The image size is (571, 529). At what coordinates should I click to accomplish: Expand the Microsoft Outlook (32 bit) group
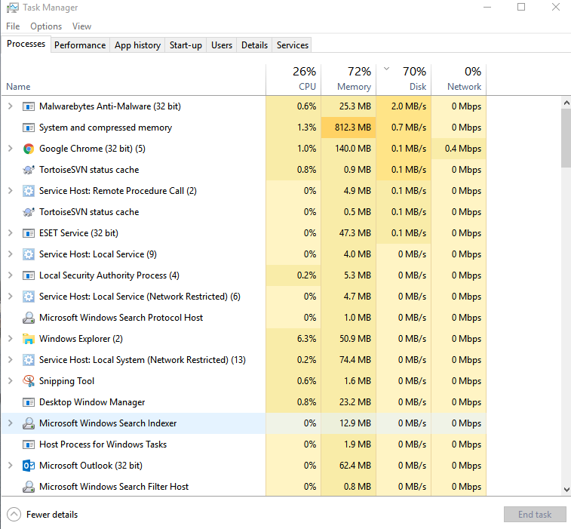pyautogui.click(x=11, y=466)
